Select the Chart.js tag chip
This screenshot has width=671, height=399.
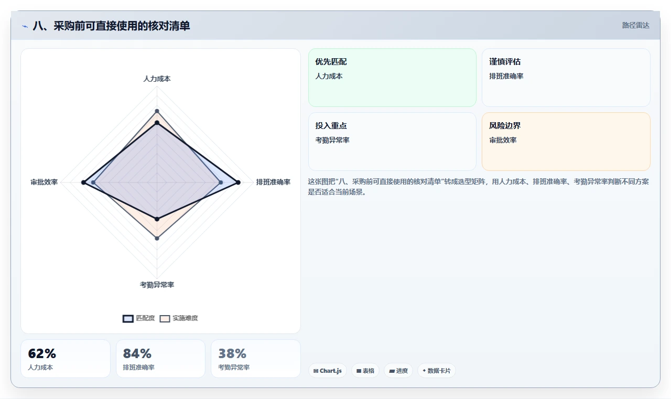pyautogui.click(x=328, y=371)
